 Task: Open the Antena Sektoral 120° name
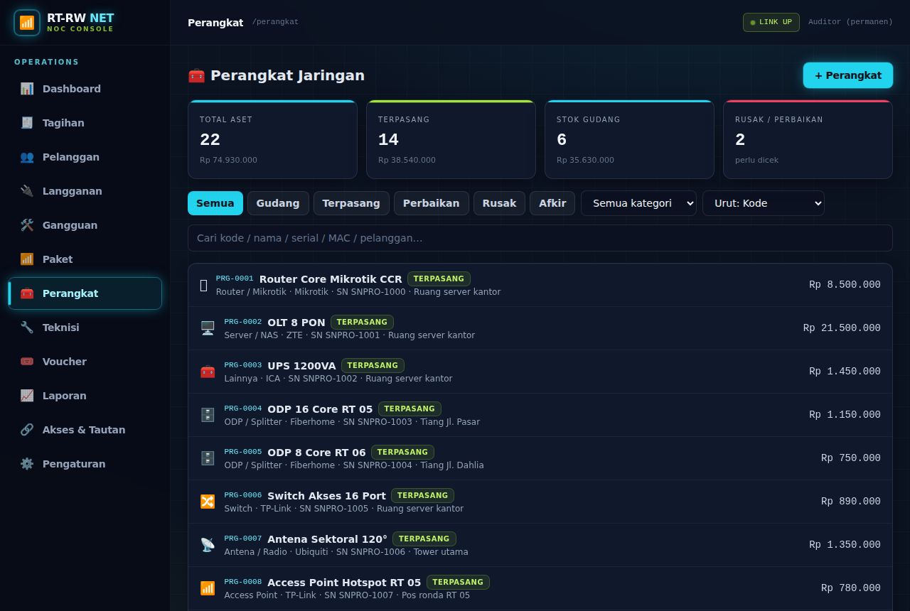[x=327, y=539]
